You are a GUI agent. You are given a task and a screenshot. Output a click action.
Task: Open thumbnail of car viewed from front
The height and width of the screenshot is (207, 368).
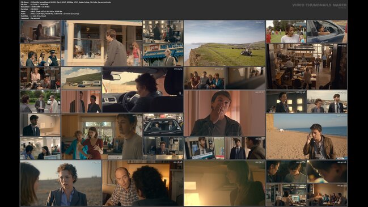tap(163, 125)
